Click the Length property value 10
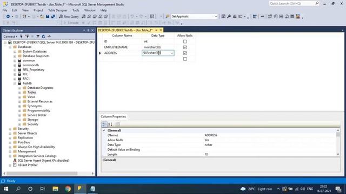This screenshot has height=194, width=346. click(206, 155)
